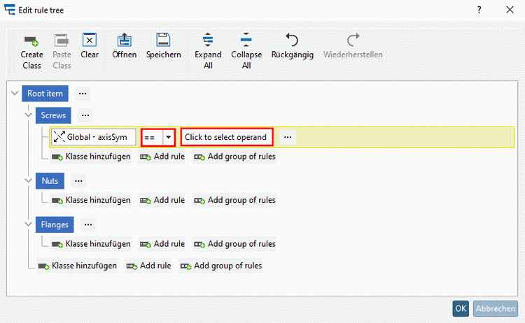The width and height of the screenshot is (525, 323).
Task: Close the Edit rule tree dialog
Action: pyautogui.click(x=510, y=10)
